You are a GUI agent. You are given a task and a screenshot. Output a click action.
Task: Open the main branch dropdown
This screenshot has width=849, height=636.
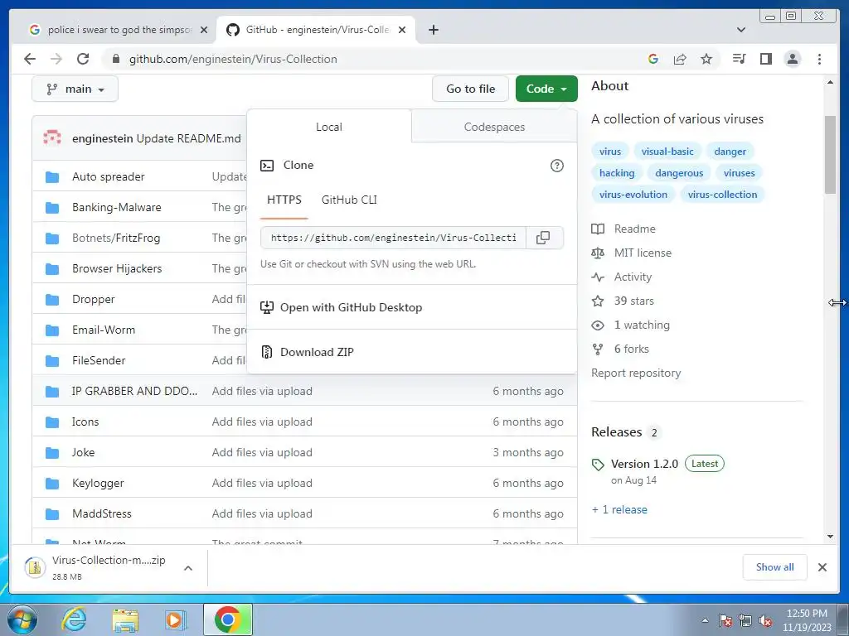75,89
